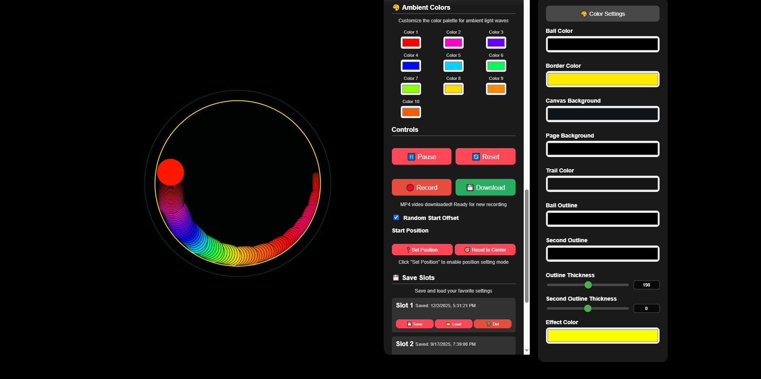Viewport: 761px width, 379px height.
Task: Click the Set Position pin button
Action: point(422,250)
